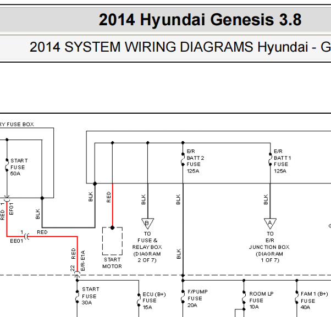Click the RED label next to EE01 connector
The width and height of the screenshot is (331, 317).
[x=42, y=232]
